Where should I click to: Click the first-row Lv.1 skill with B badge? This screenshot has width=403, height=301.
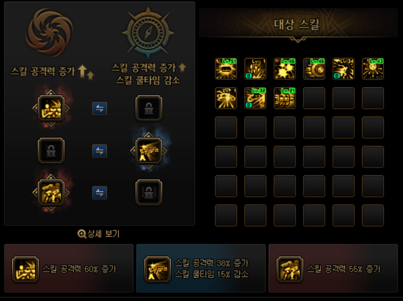[255, 69]
